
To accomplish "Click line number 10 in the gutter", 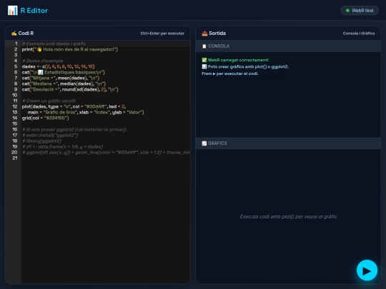I will point(15,95).
